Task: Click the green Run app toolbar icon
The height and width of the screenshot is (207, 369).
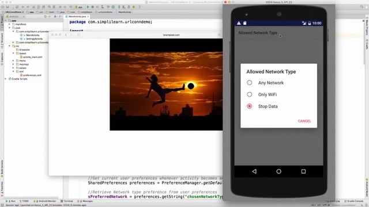Action: [88, 7]
